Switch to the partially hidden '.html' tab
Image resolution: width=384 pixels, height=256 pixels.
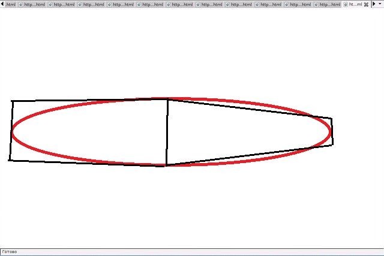click(x=10, y=4)
